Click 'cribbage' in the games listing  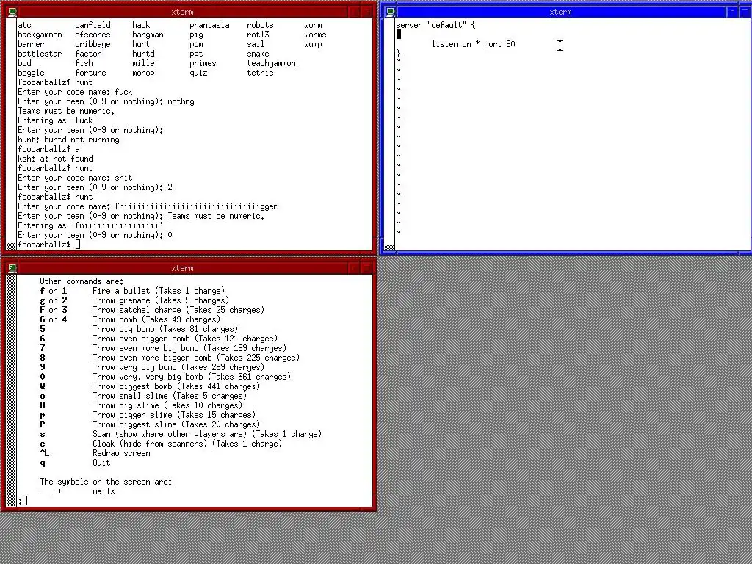pos(93,44)
